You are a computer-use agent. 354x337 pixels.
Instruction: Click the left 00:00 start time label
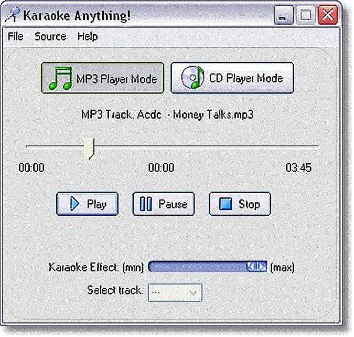point(31,167)
